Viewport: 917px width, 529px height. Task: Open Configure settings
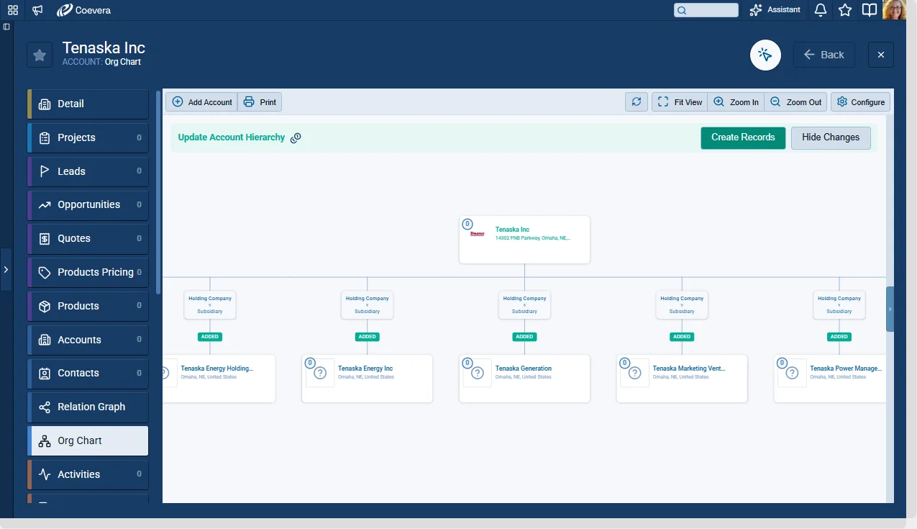[860, 102]
